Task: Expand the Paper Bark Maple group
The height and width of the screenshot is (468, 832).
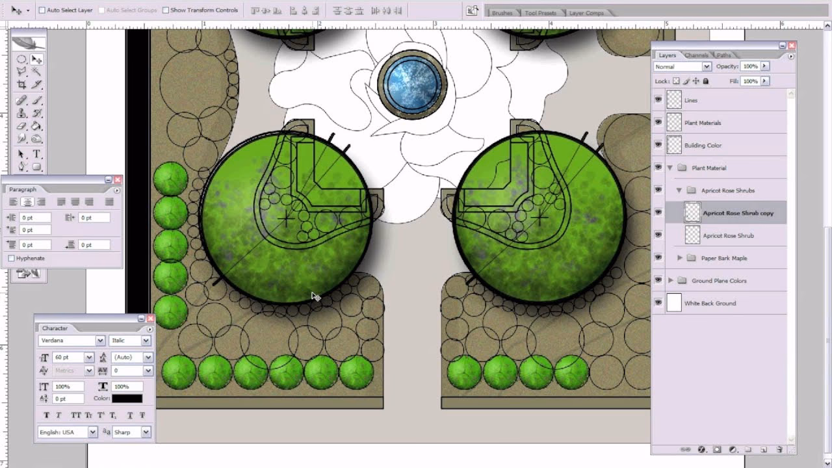Action: (x=680, y=257)
